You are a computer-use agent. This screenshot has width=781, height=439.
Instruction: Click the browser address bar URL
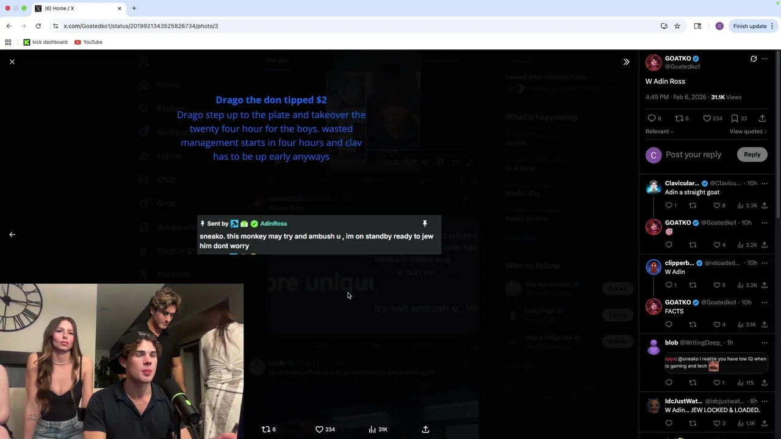click(141, 26)
